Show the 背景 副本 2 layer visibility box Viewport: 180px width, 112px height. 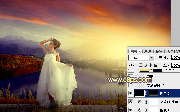tap(130, 85)
